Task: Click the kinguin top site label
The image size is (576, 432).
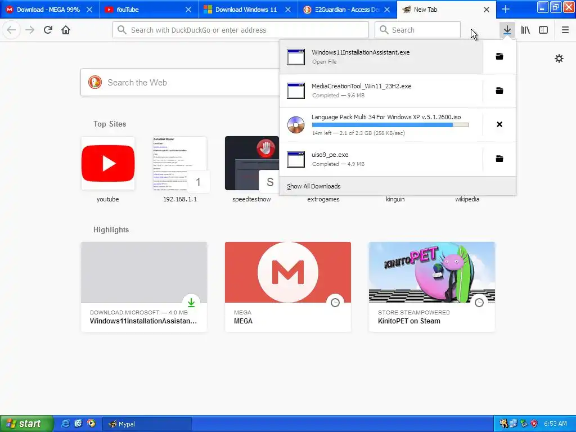Action: [395, 199]
